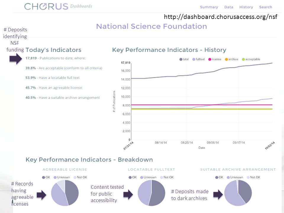Click the Key Performance Indicators - Breakdown heading

tap(89, 160)
